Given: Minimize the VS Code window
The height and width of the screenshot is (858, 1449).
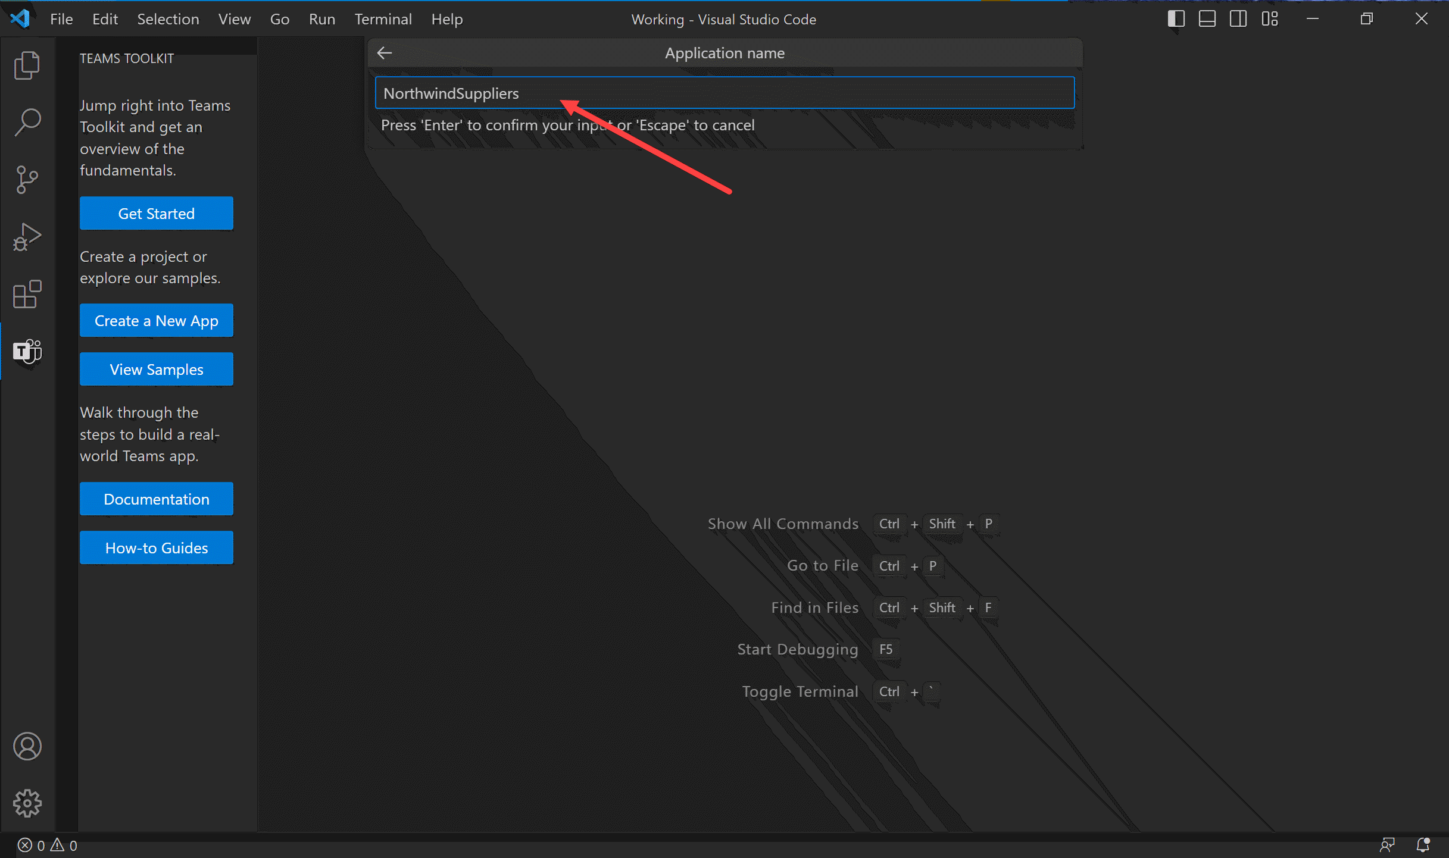Looking at the screenshot, I should (1313, 19).
